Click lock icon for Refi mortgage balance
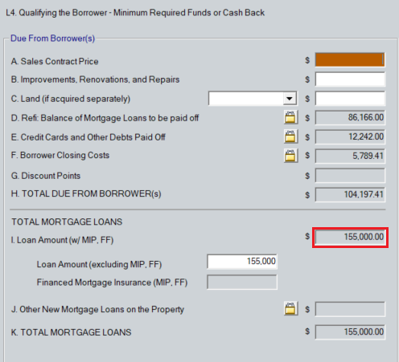399x362 pixels. [x=290, y=117]
